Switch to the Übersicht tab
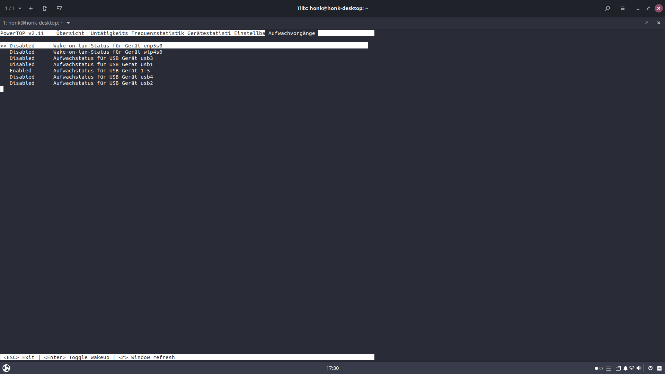665x374 pixels. click(70, 33)
